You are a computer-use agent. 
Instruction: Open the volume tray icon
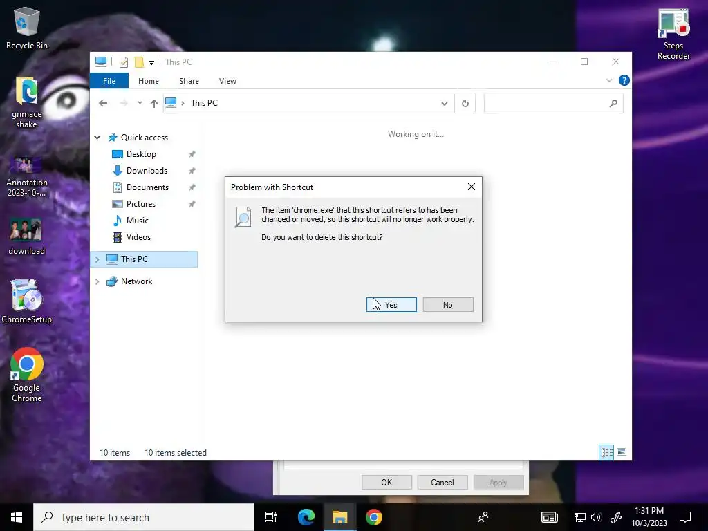(596, 517)
